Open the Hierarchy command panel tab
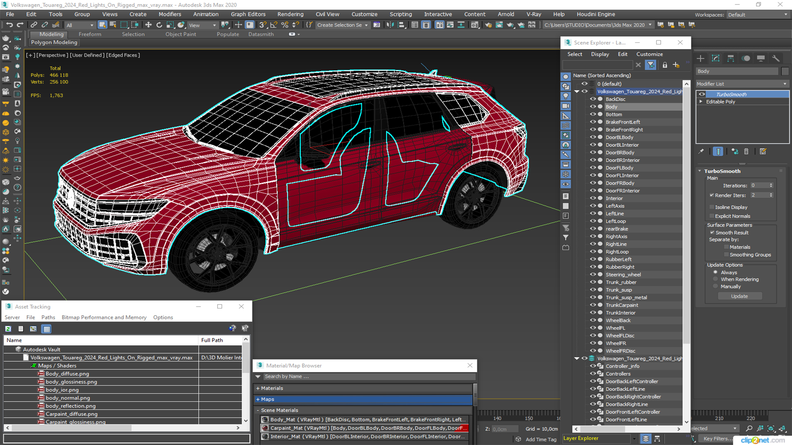The image size is (792, 445). [x=731, y=59]
